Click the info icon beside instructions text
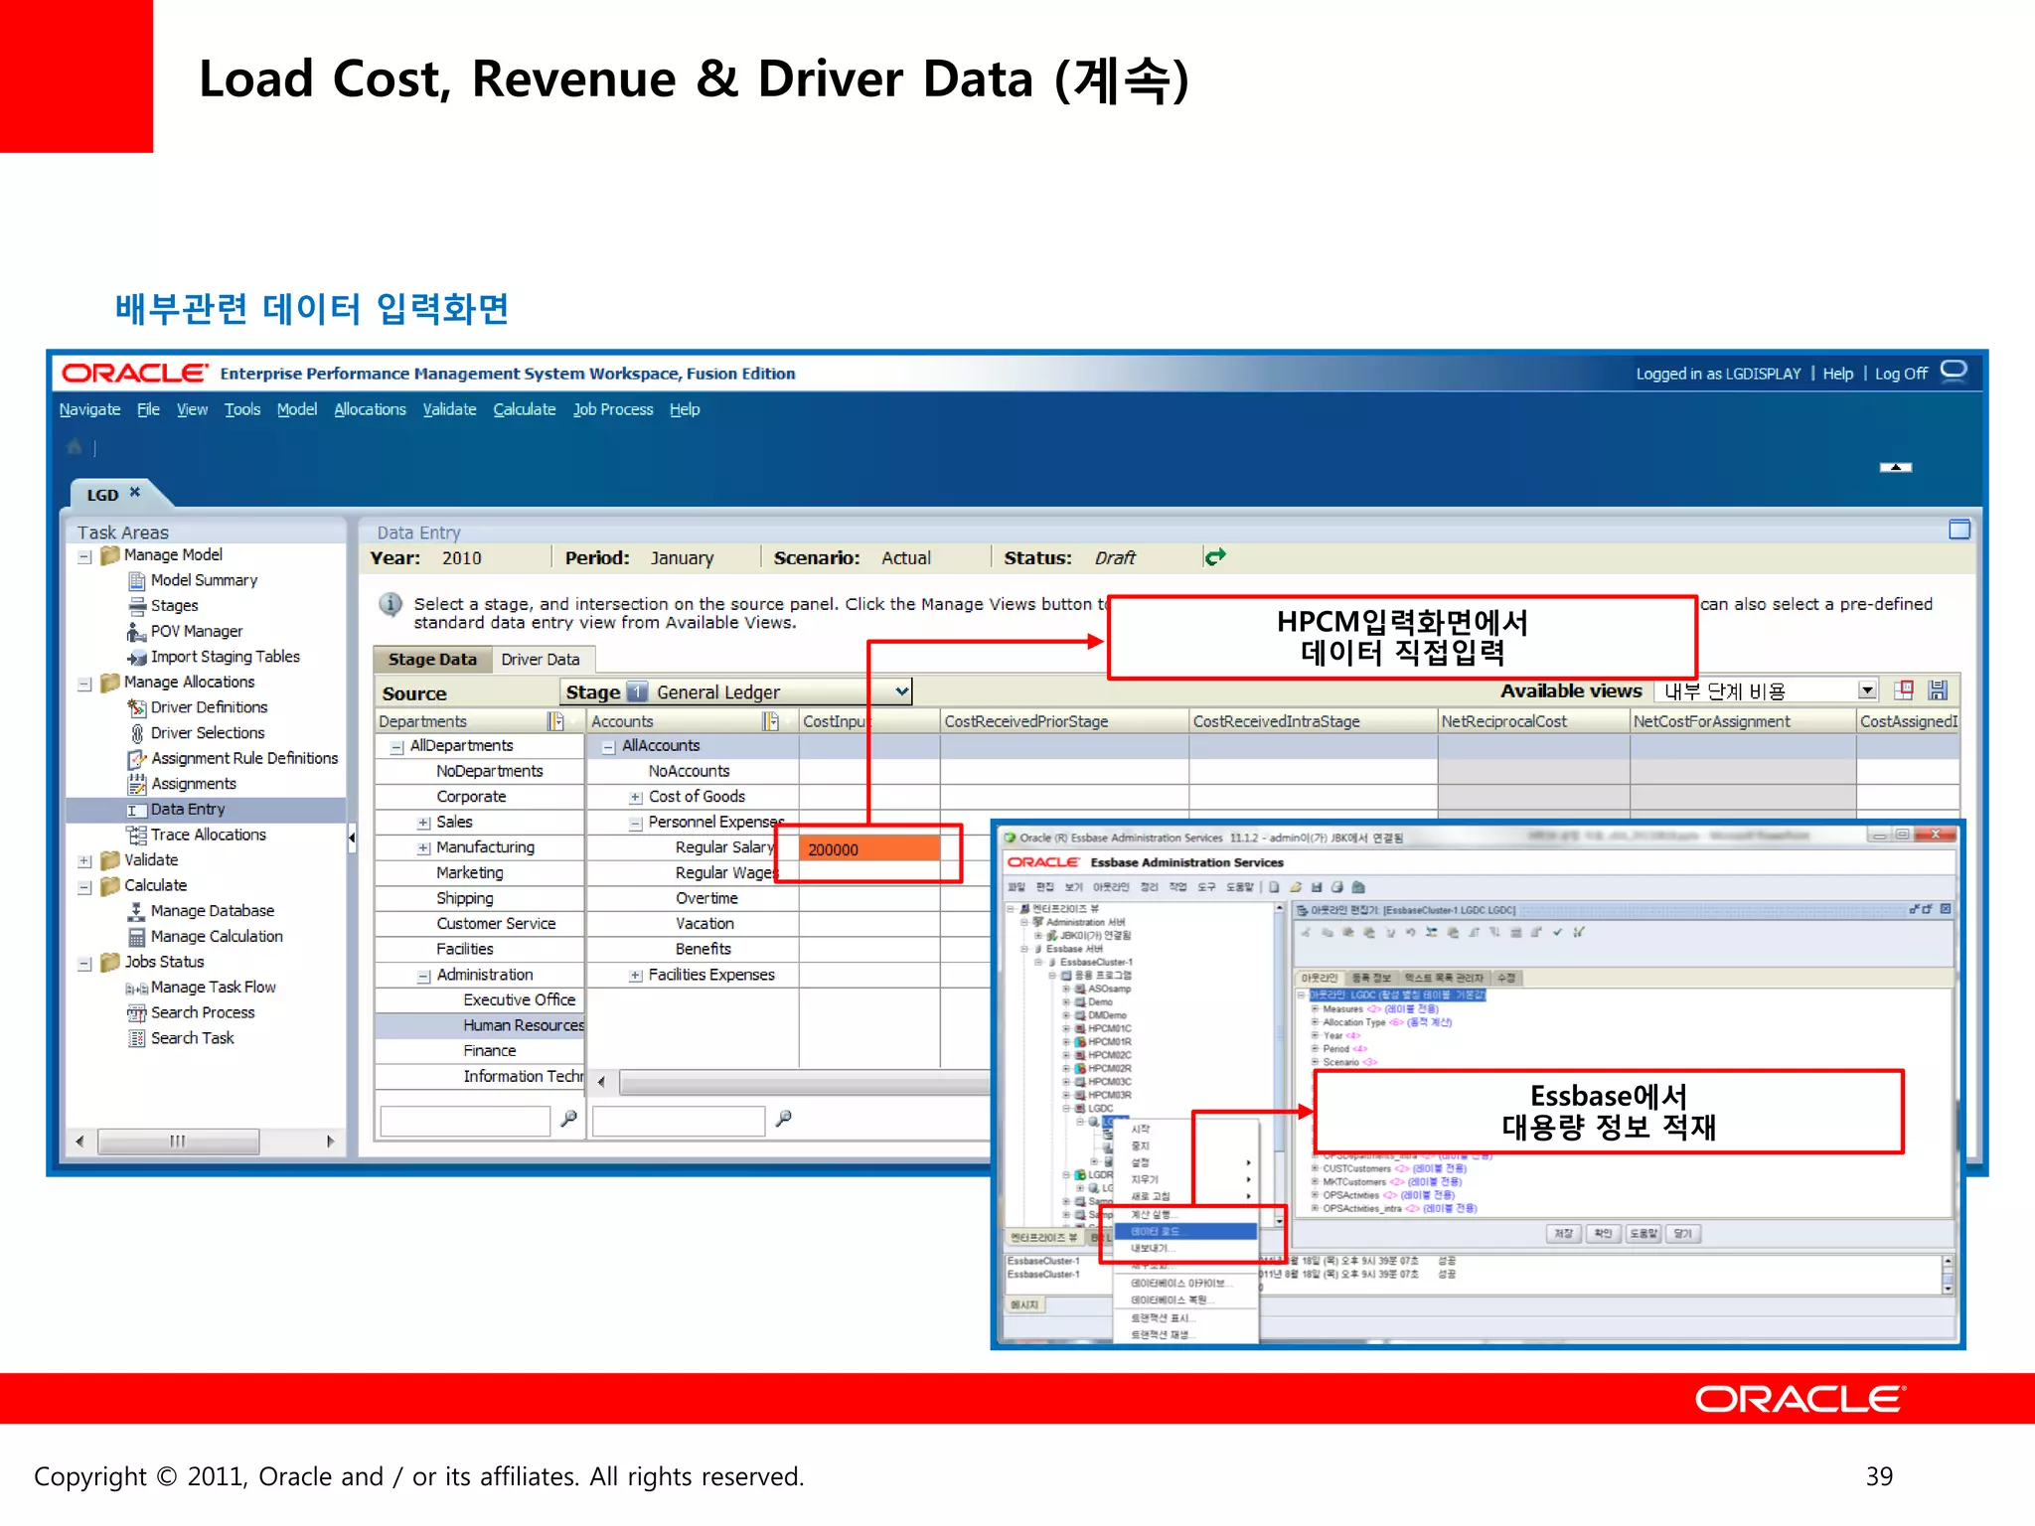Screen dimensions: 2035x1526 (391, 604)
